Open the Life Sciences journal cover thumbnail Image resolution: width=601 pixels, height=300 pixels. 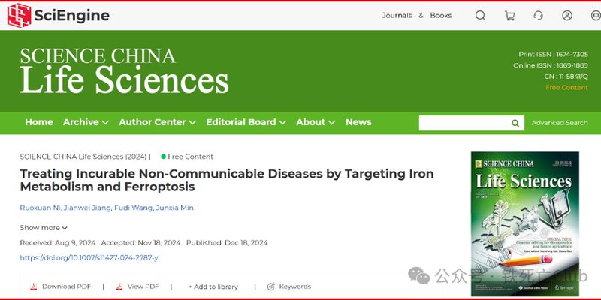[524, 213]
